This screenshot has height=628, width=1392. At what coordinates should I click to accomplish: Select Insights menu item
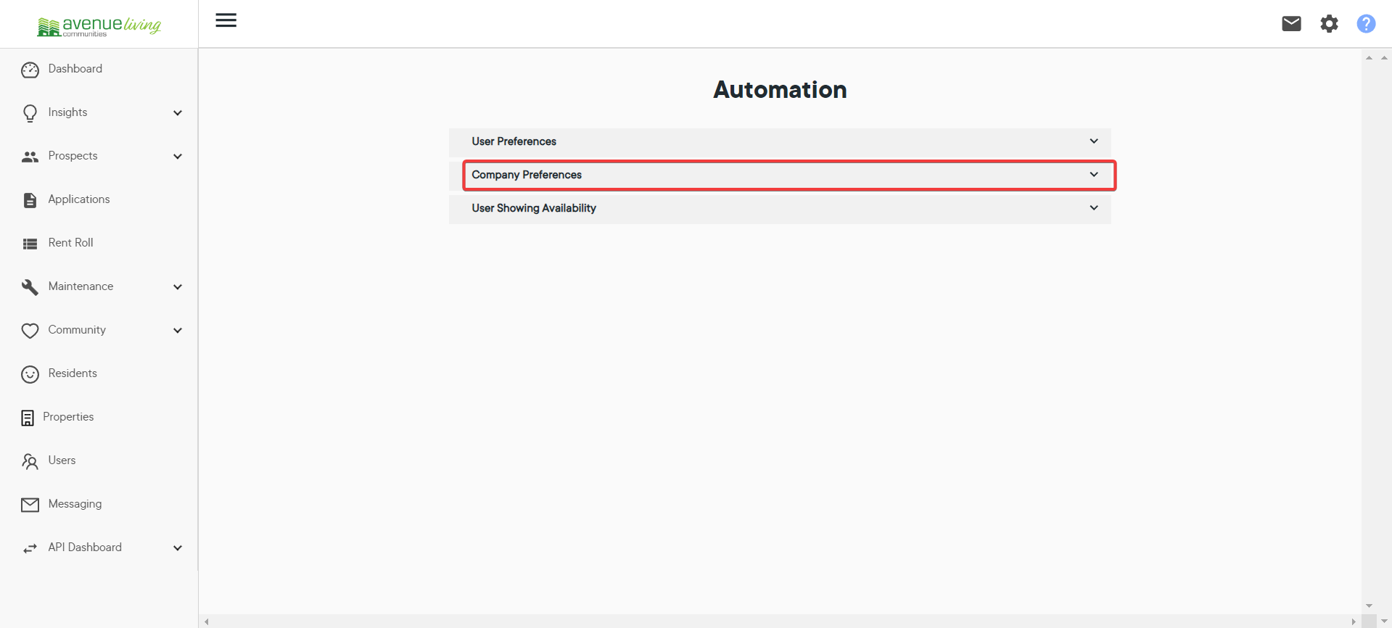tap(67, 112)
